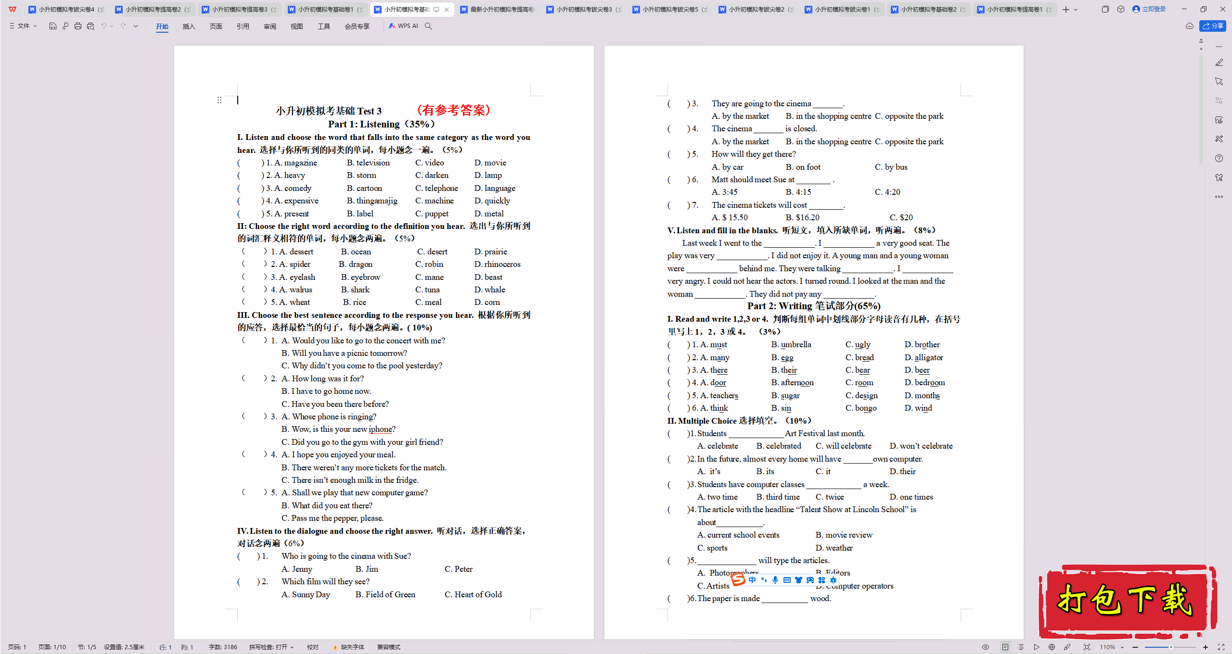1232x654 pixels.
Task: Click the zoom percentage icon
Action: coord(1109,646)
